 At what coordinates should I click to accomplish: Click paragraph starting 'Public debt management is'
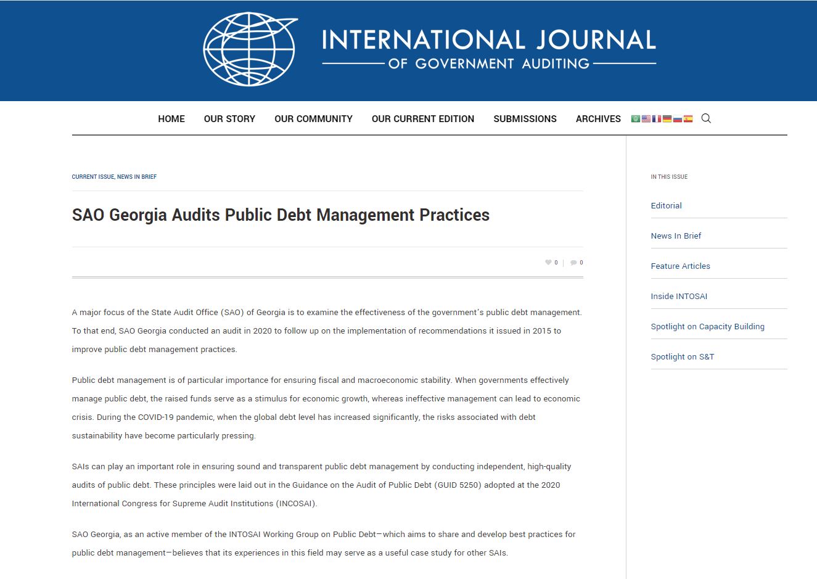(x=326, y=408)
